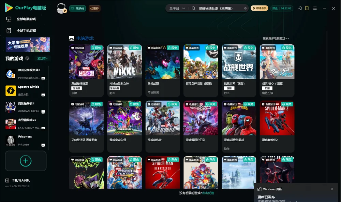Open the Nikke:胜利女神 game card
Screen dimensions: 341x202
(x=124, y=71)
